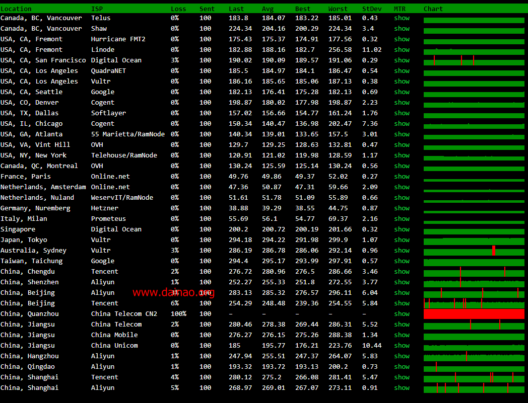Click show for China Telecom CN2 Quanzhou
Screen dimensions: 528x403
402,314
